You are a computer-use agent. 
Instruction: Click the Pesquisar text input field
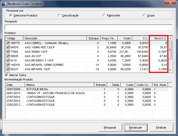88,28
